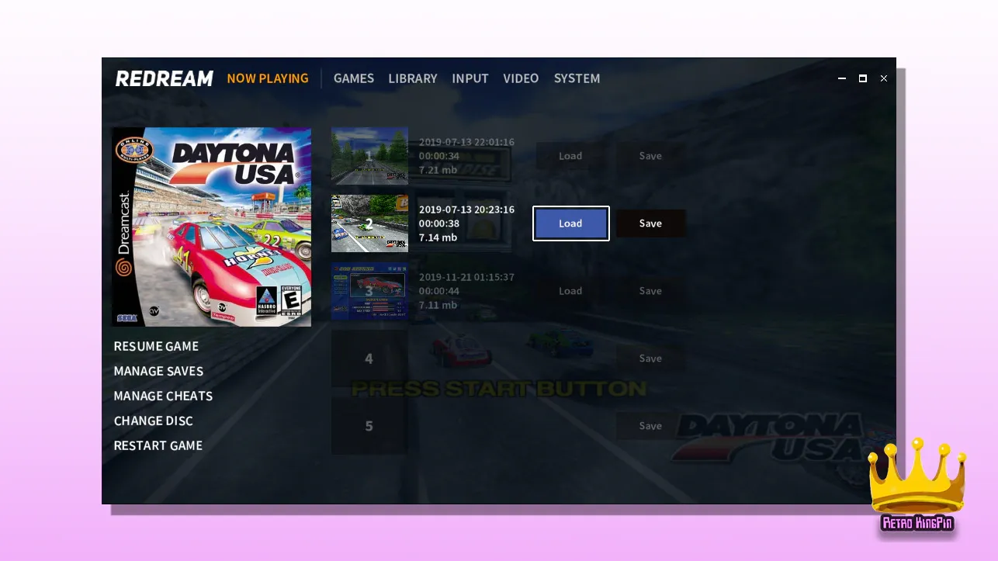Open the NOW PLAYING tab
998x561 pixels.
[x=268, y=78]
